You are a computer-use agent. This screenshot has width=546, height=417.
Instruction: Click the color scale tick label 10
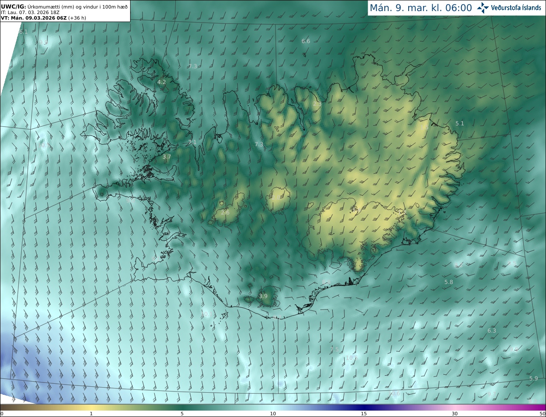273,414
